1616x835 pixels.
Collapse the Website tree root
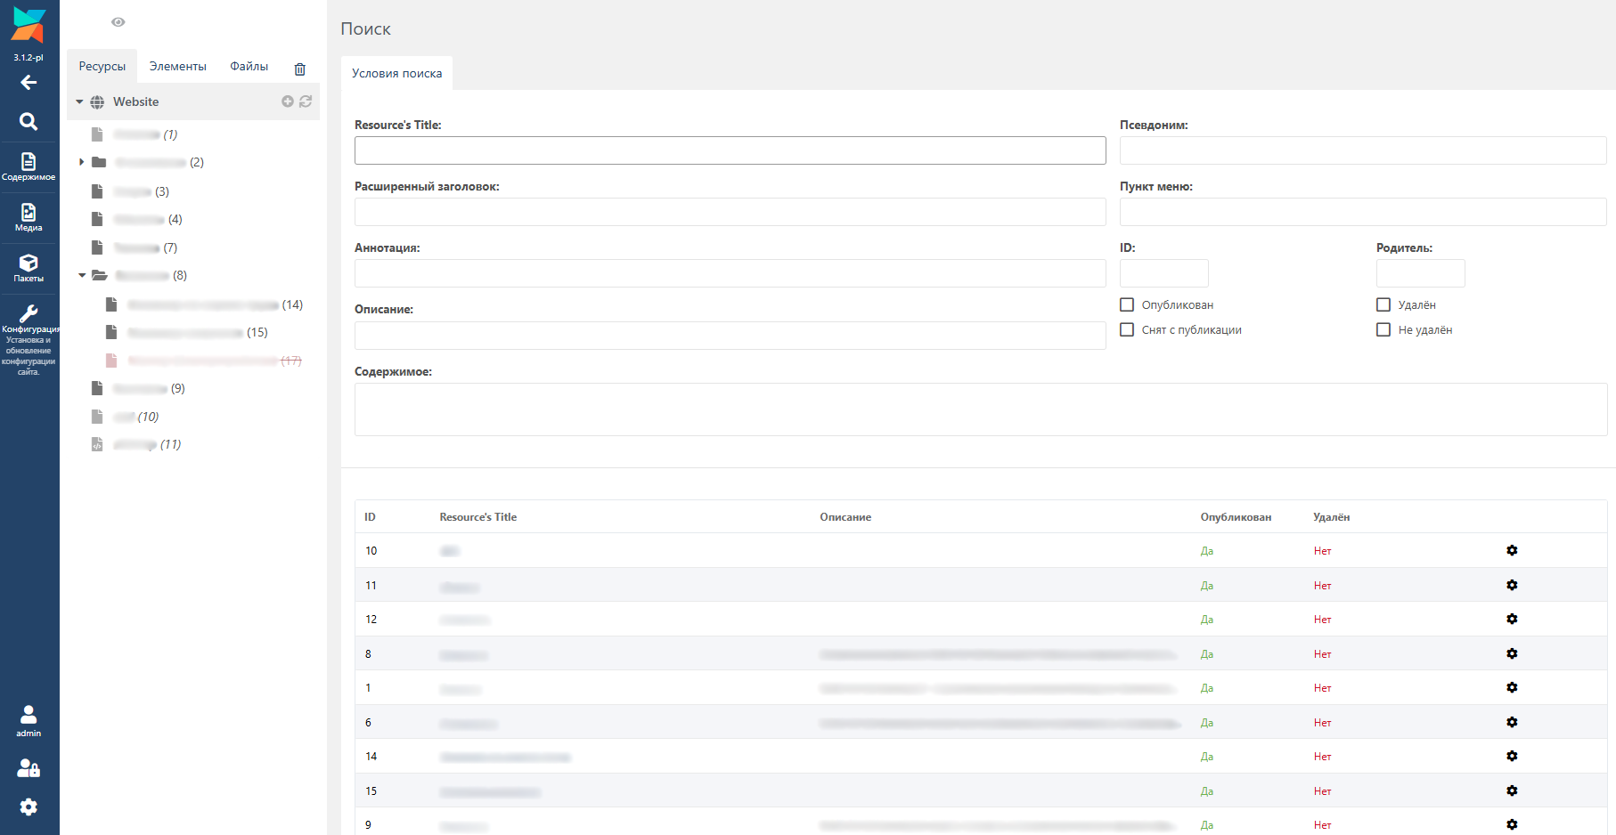click(x=79, y=102)
